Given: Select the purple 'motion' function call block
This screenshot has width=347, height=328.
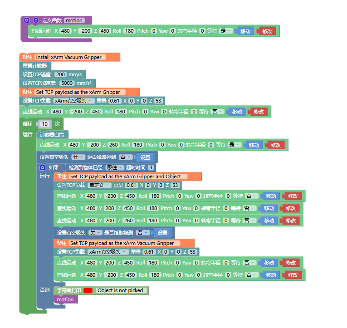Looking at the screenshot, I should pos(65,299).
